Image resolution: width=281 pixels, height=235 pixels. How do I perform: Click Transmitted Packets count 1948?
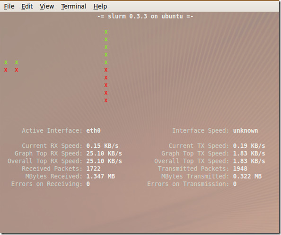pyautogui.click(x=240, y=169)
